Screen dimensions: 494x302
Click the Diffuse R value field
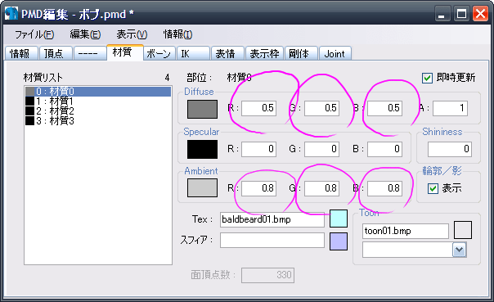tap(259, 108)
